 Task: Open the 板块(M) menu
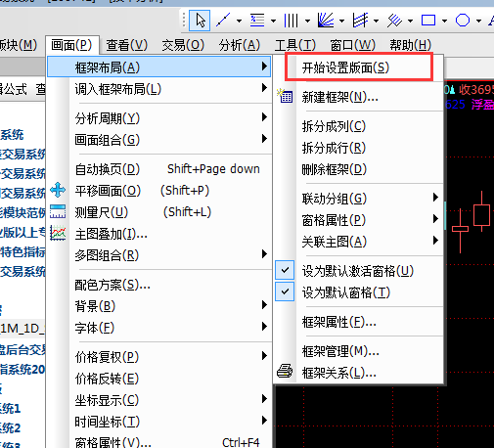pos(19,45)
